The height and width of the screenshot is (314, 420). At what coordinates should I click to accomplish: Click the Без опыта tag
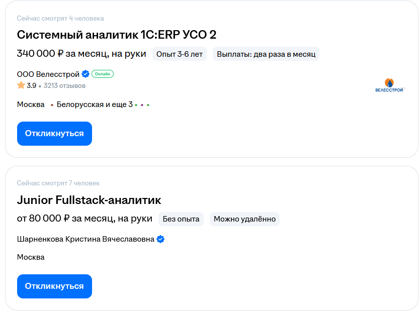click(x=181, y=219)
